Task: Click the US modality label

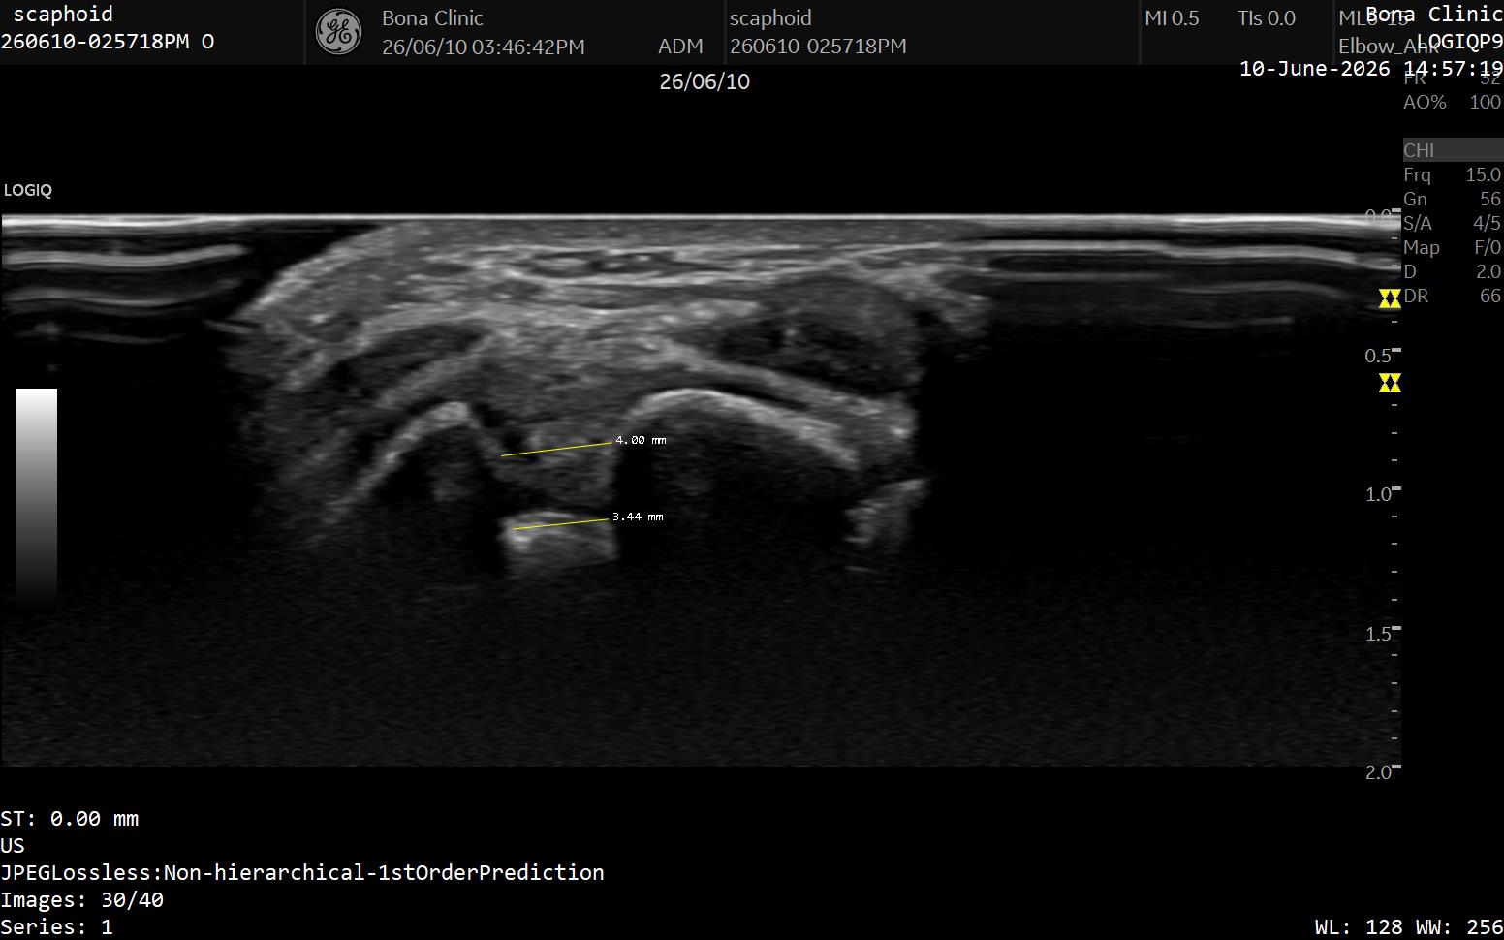Action: pyautogui.click(x=13, y=845)
